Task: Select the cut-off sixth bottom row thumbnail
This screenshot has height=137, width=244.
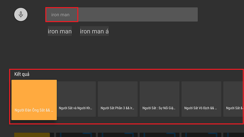Action: pos(233,135)
